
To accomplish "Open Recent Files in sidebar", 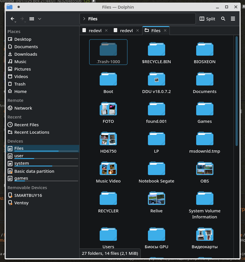I will point(26,125).
